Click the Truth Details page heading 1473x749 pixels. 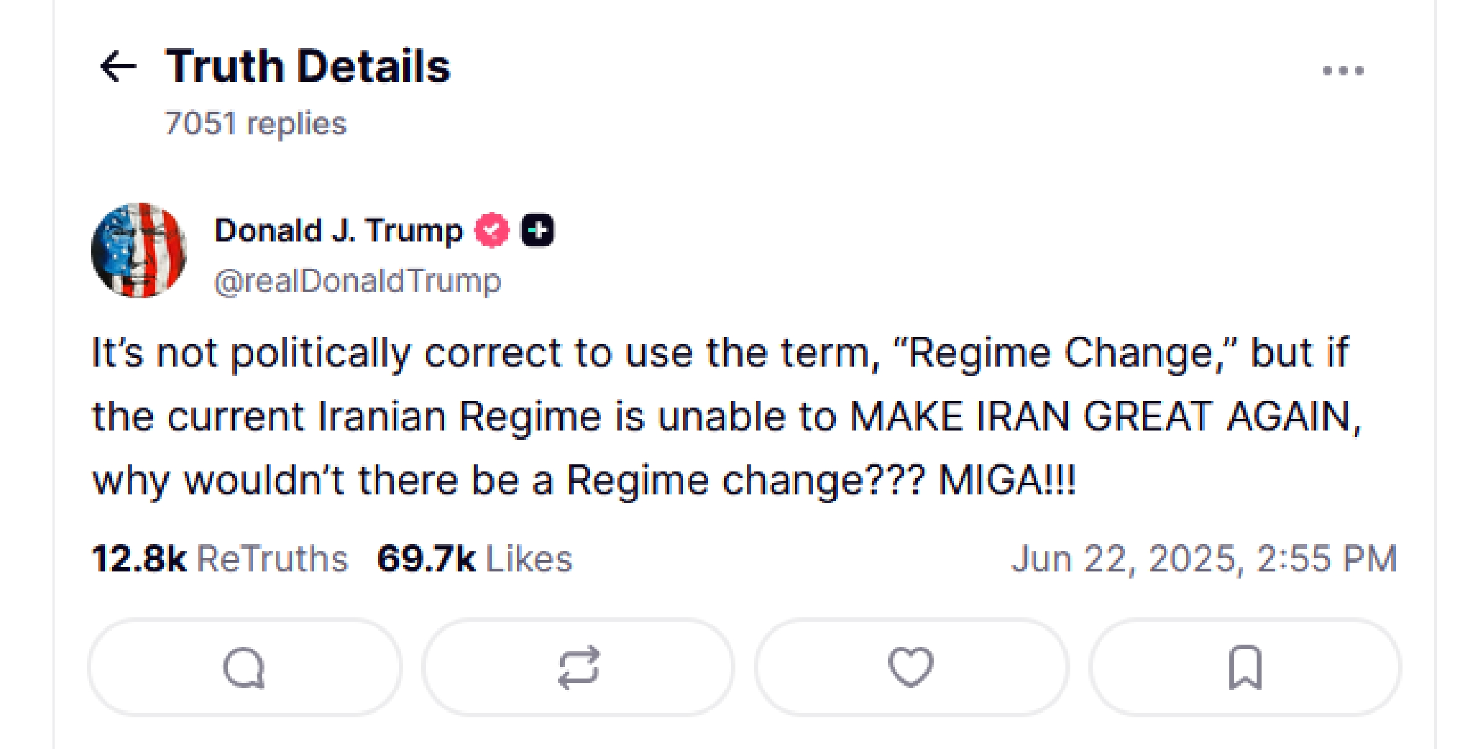tap(308, 66)
